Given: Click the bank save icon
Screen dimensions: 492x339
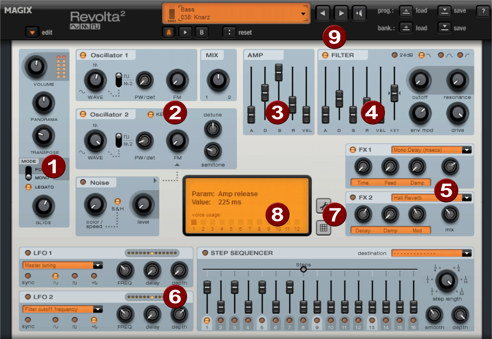Looking at the screenshot, I should [x=445, y=28].
